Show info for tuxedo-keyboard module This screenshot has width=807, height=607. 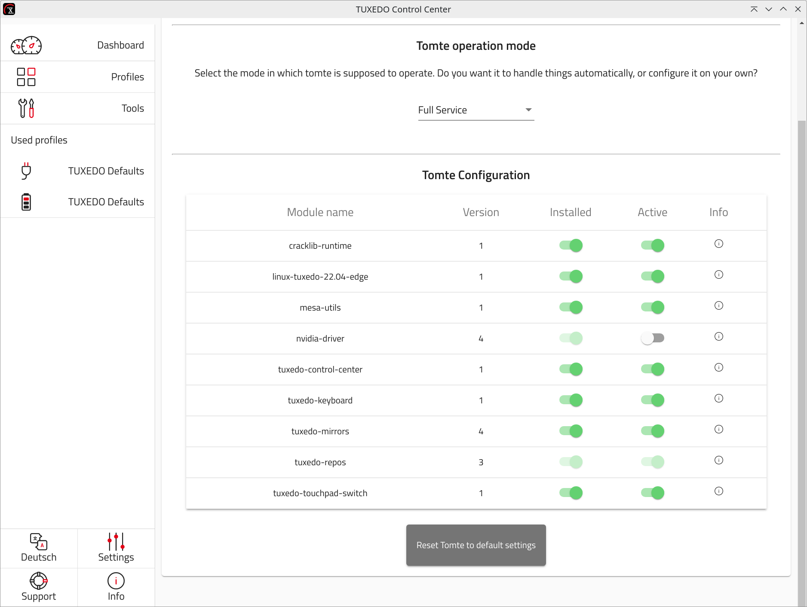(719, 398)
